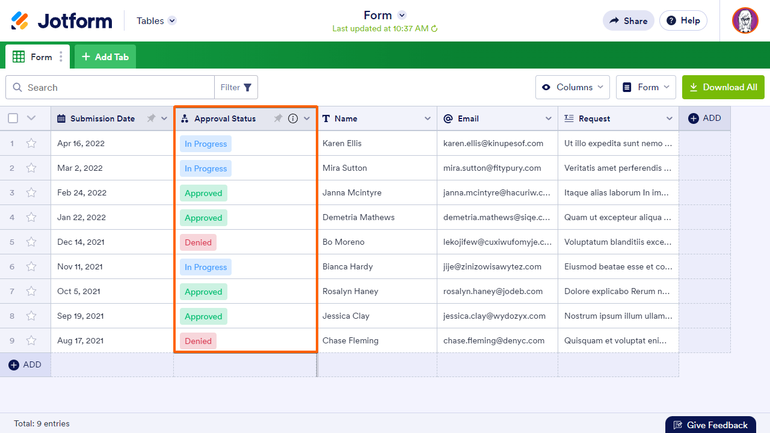The width and height of the screenshot is (770, 433).
Task: Click Approved status for Rosalyn Haney
Action: (x=203, y=292)
